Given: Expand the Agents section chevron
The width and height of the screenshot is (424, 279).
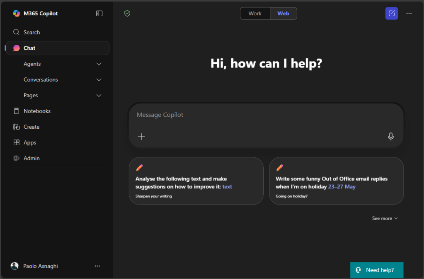Looking at the screenshot, I should pyautogui.click(x=99, y=64).
